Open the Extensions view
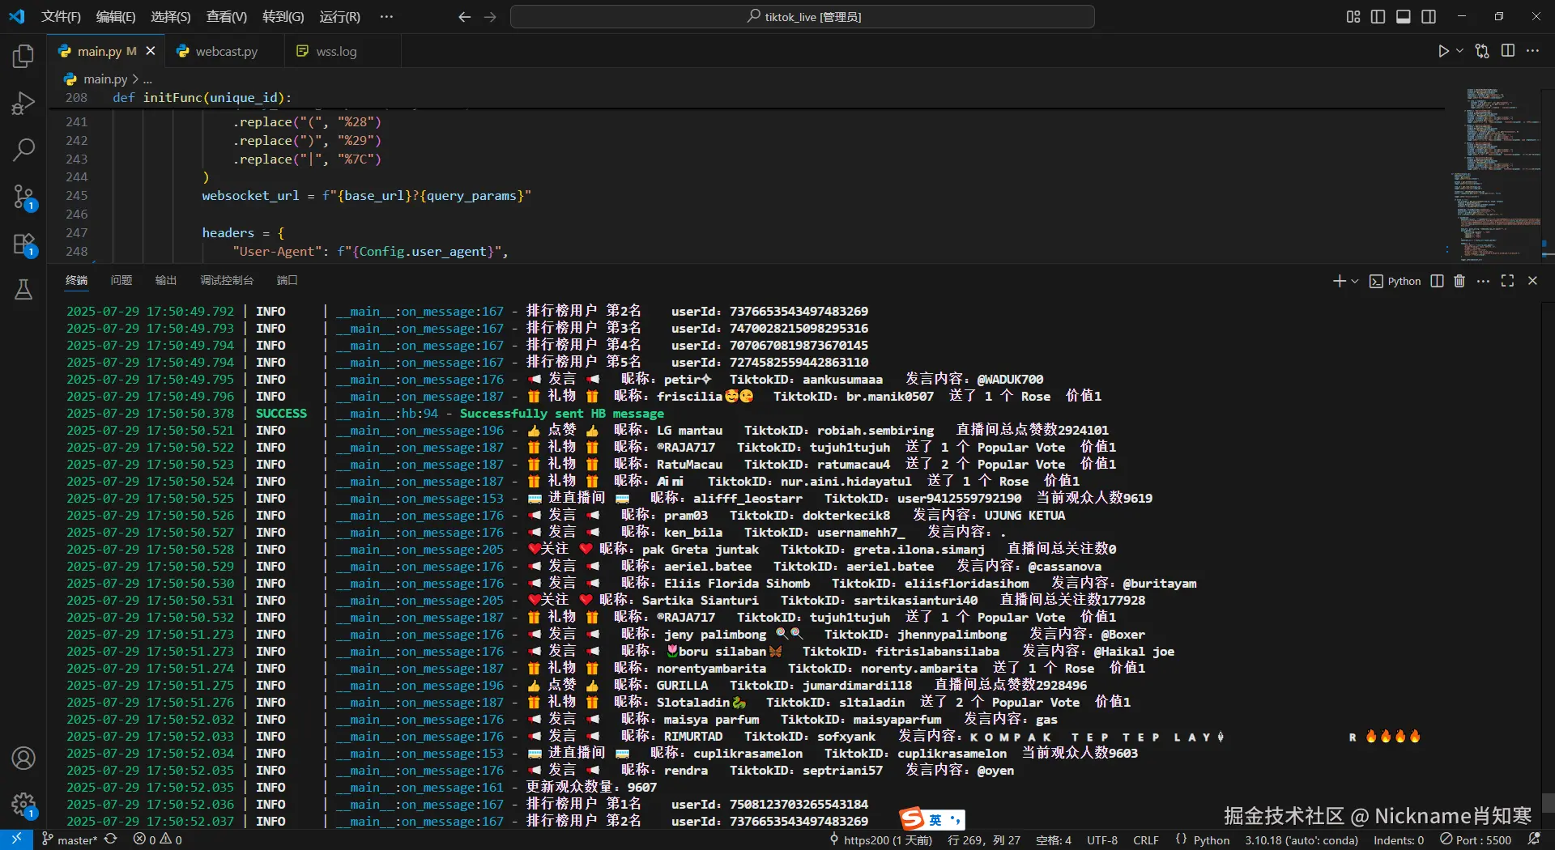The height and width of the screenshot is (850, 1555). pyautogui.click(x=23, y=244)
